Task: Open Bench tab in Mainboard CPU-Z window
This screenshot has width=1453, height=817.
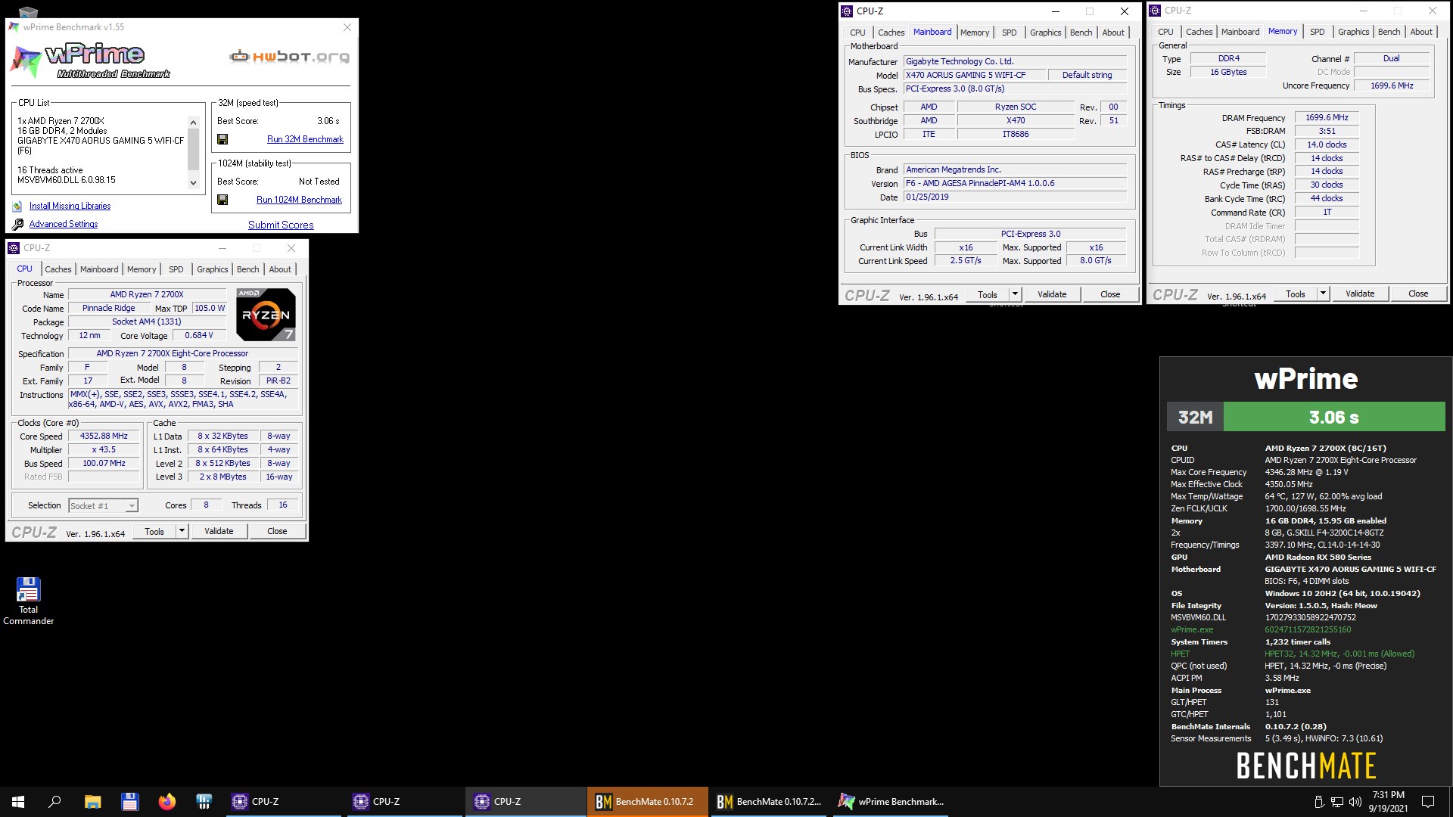Action: (x=1081, y=33)
